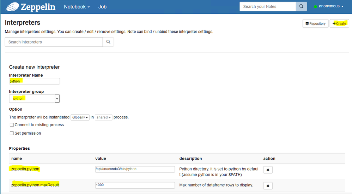
Task: Open the Globally instantiation dropdown
Action: 80,117
